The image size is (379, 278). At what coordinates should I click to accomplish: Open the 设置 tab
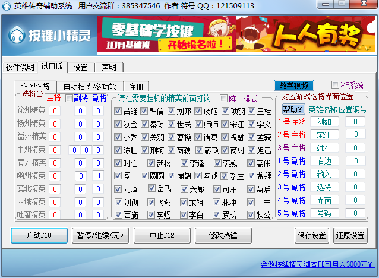(81, 67)
